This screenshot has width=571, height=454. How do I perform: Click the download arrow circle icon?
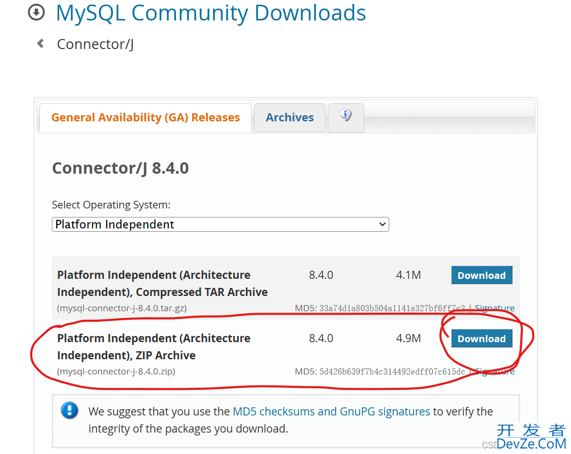36,13
